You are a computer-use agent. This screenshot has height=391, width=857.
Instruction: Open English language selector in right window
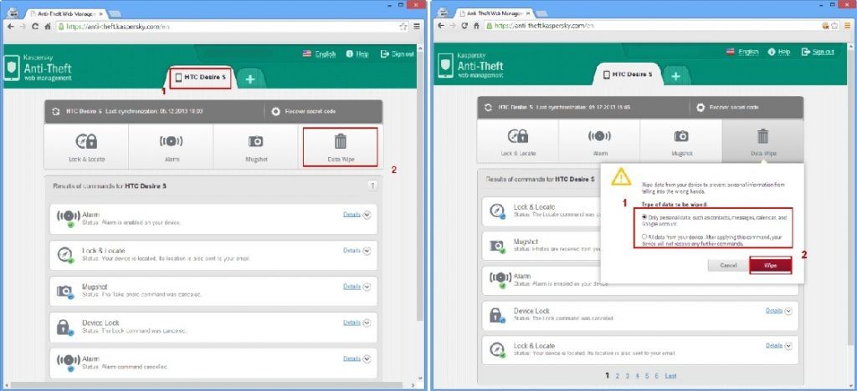(742, 52)
